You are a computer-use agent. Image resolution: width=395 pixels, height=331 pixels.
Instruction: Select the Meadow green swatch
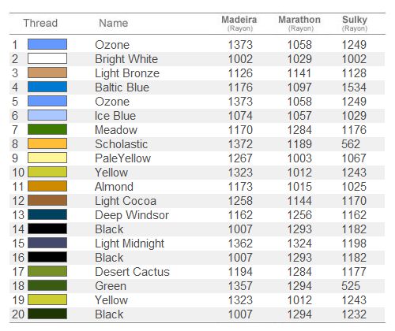[47, 129]
